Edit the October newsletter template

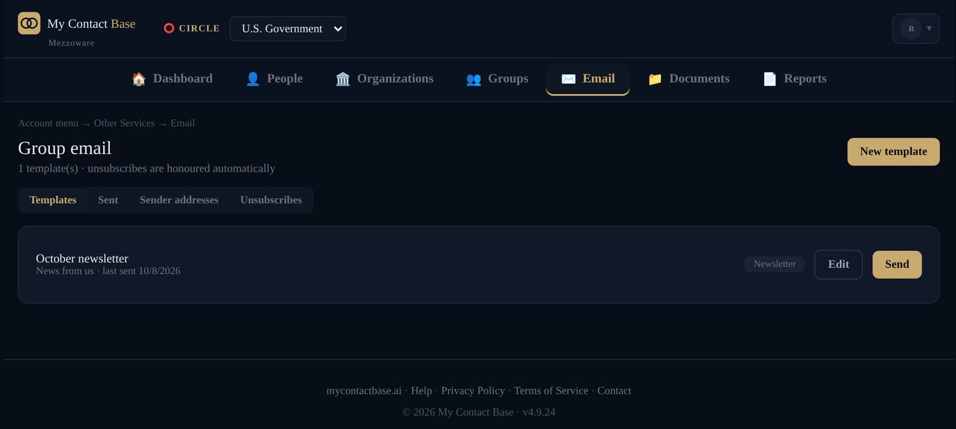[839, 265]
